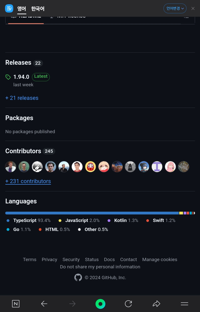Viewport: 200px width, 312px height.
Task: Open the TypeScript 93.4% language link
Action: [x=29, y=220]
